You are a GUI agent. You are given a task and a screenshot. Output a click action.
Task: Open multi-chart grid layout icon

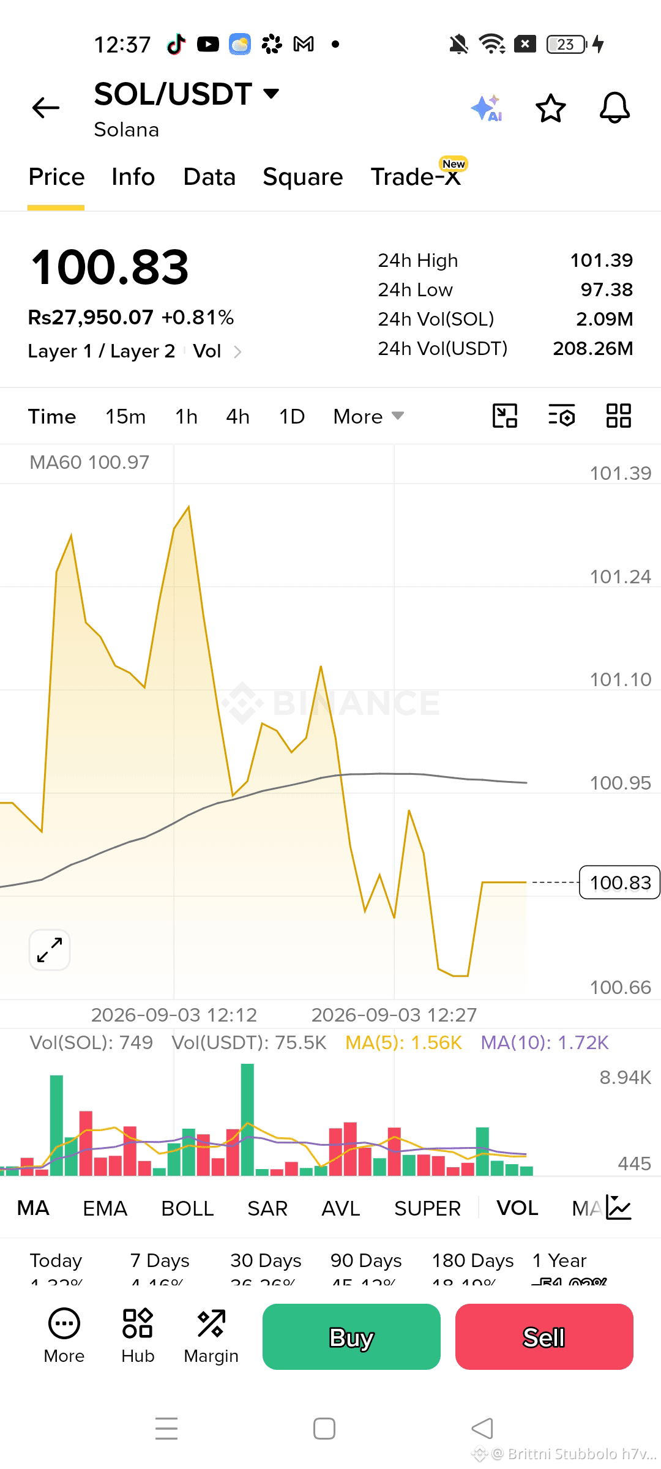click(x=618, y=416)
